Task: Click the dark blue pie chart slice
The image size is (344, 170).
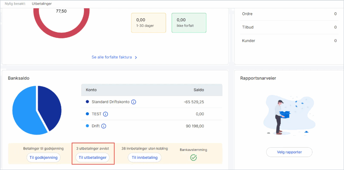Action: [49, 107]
